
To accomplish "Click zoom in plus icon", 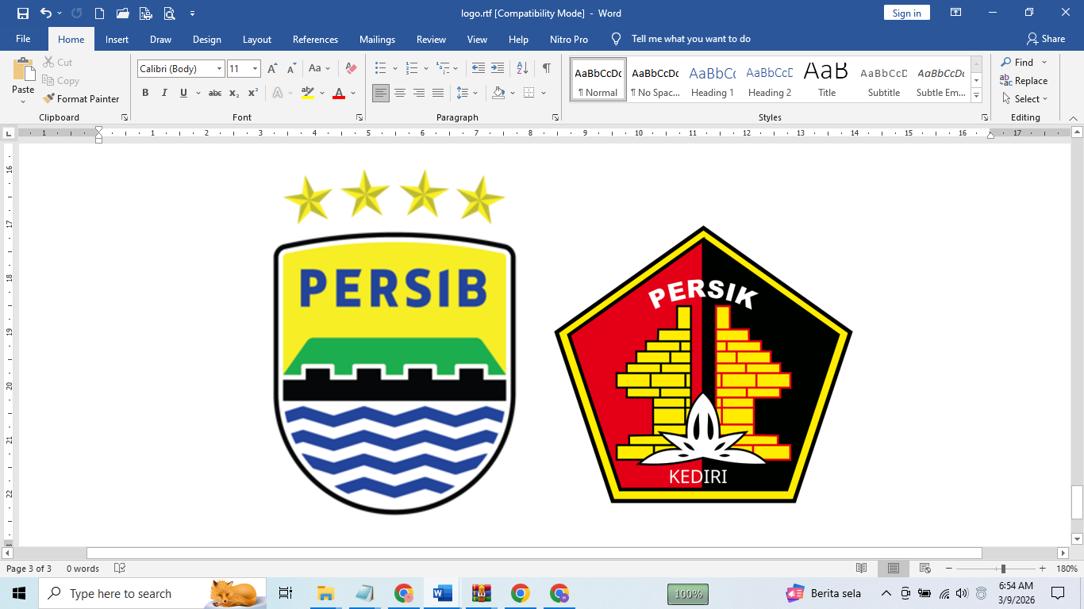I will pos(1042,569).
